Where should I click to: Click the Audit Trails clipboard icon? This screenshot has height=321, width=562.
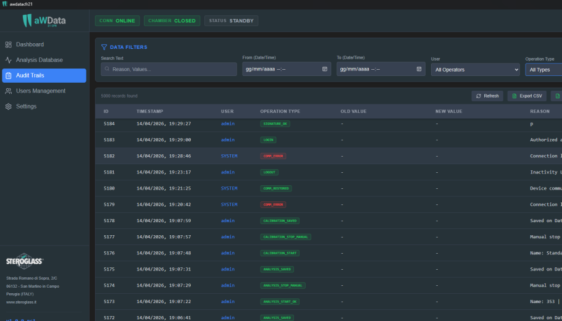tap(8, 75)
